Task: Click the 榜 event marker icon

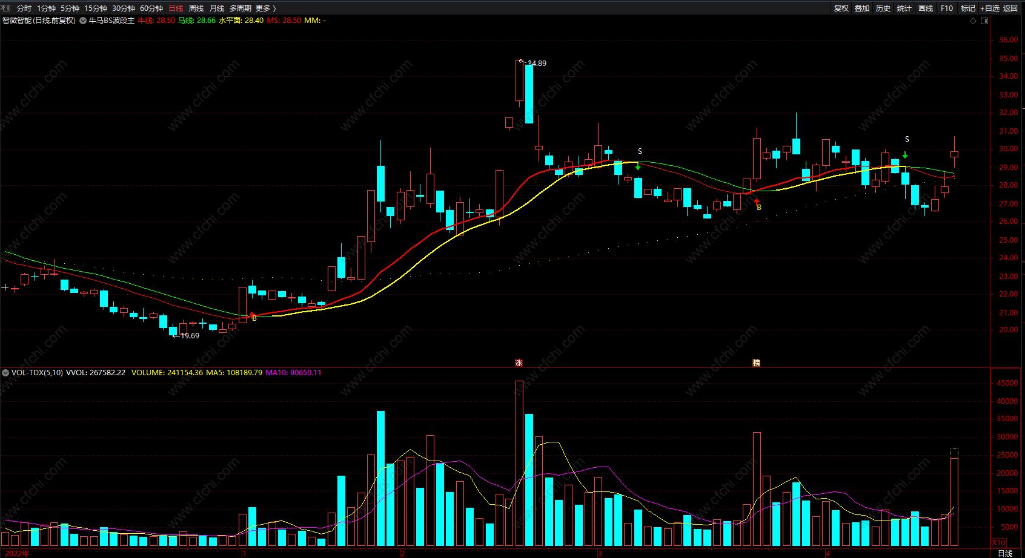Action: tap(756, 363)
